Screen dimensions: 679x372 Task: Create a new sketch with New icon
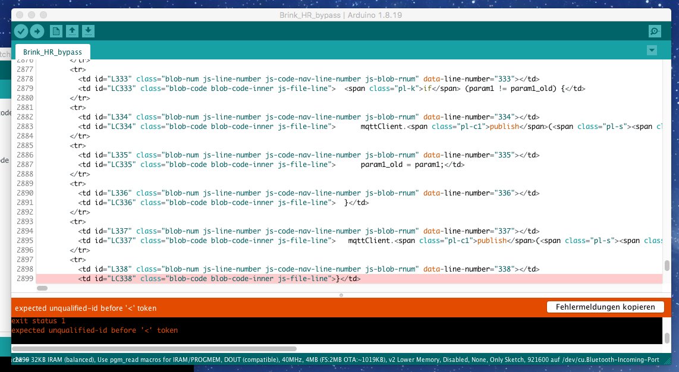56,31
